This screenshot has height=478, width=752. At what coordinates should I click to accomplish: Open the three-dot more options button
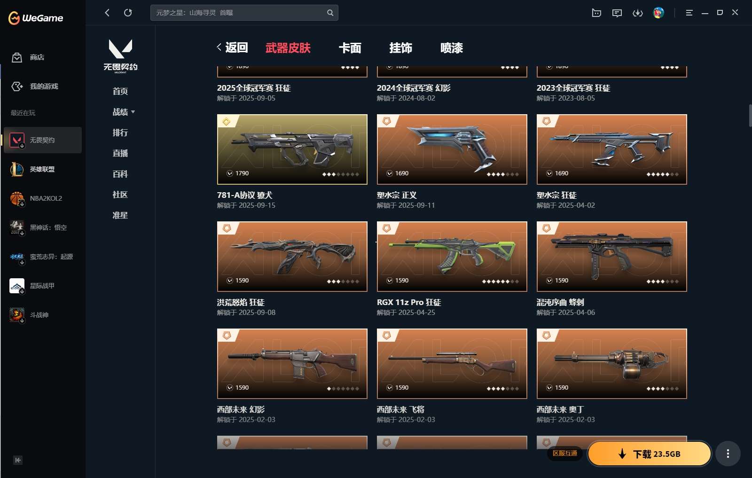(728, 454)
